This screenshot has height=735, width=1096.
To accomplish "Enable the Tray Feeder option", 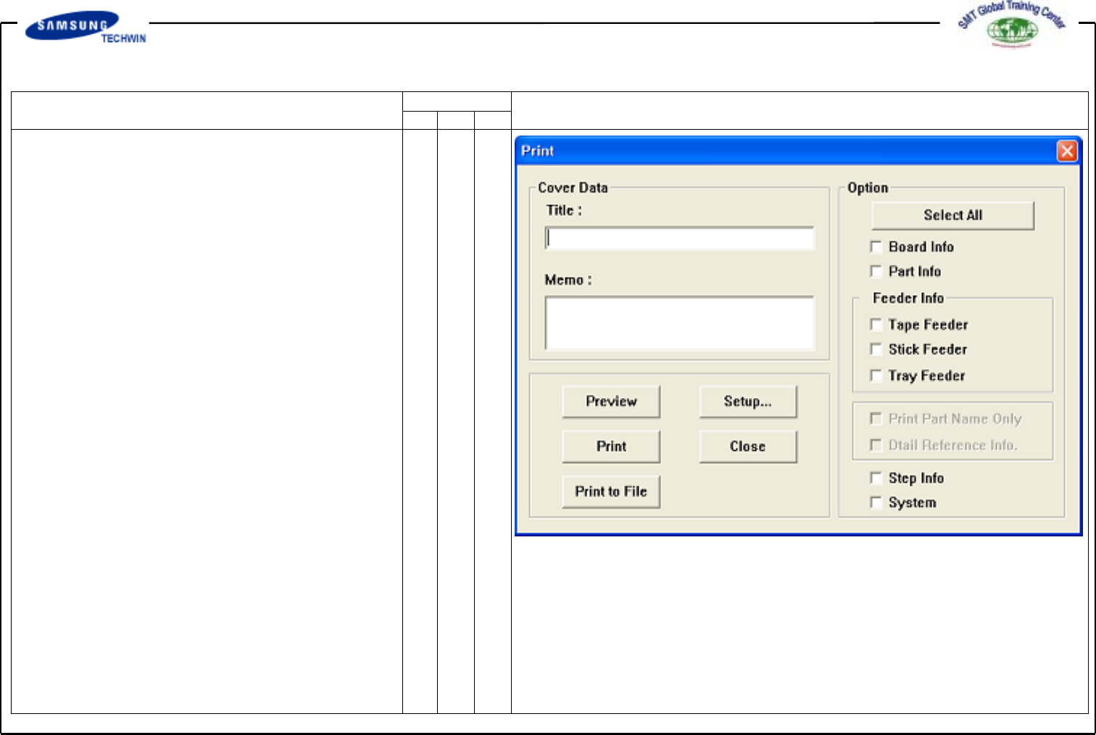I will (876, 375).
